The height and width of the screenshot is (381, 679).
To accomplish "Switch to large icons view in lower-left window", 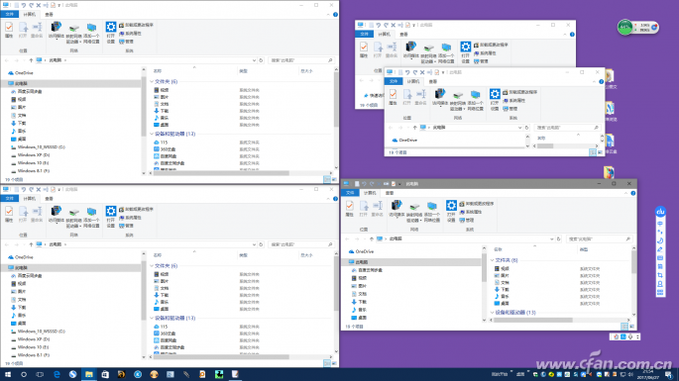I will tap(334, 363).
